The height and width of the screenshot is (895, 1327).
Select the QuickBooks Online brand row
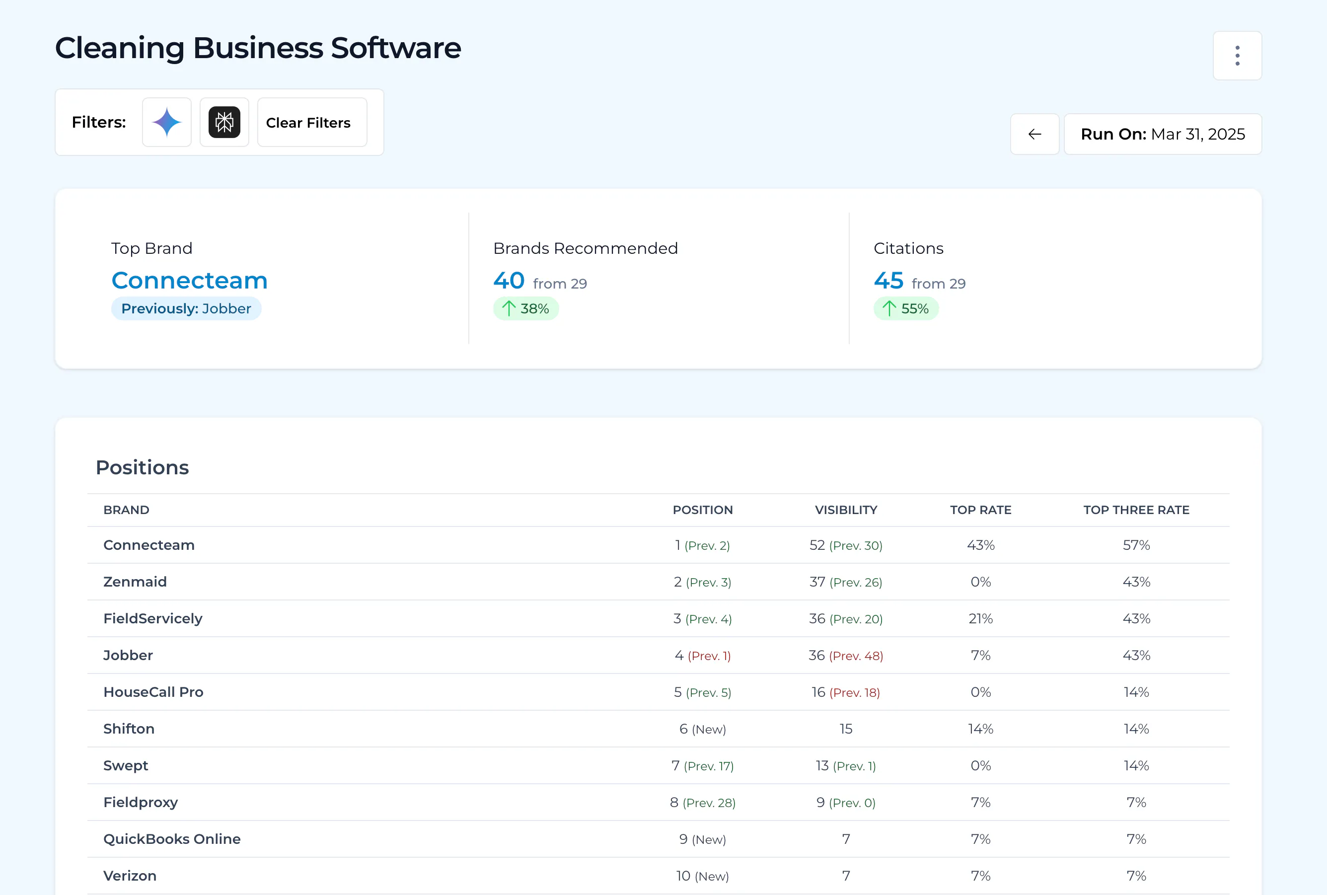(658, 839)
